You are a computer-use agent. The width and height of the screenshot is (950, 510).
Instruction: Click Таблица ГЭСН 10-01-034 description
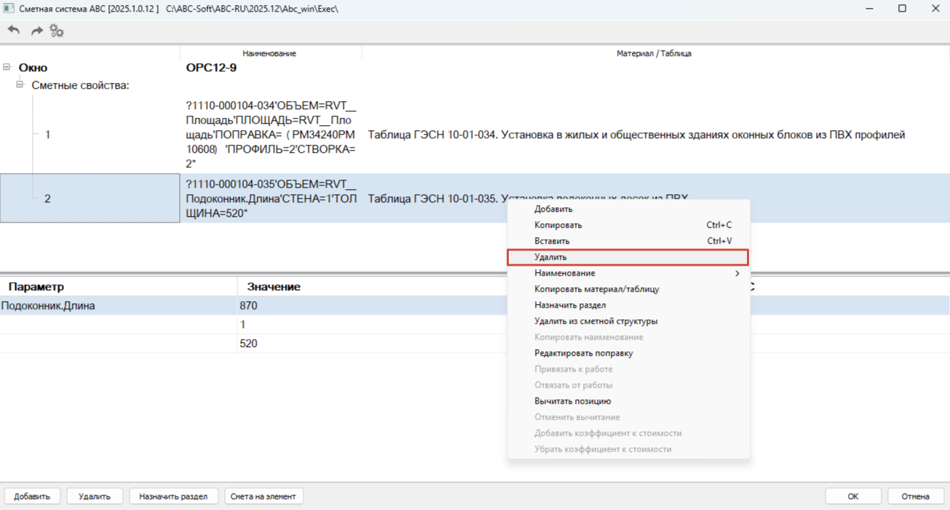636,135
